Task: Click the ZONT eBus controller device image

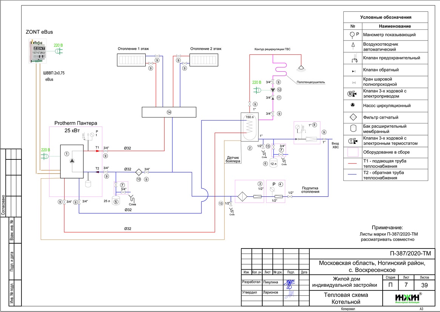Action: [37, 52]
